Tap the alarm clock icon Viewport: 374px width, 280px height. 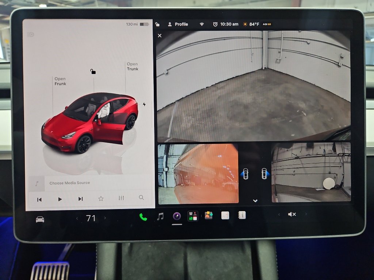(215, 24)
